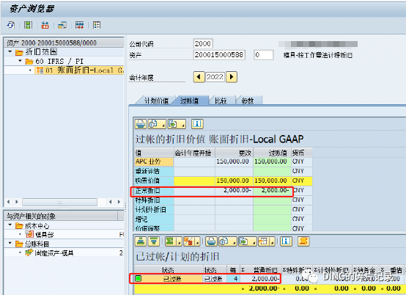Open dropdown arrow next to subtotals icon
Image resolution: width=406 pixels, height=295 pixels.
(197, 243)
